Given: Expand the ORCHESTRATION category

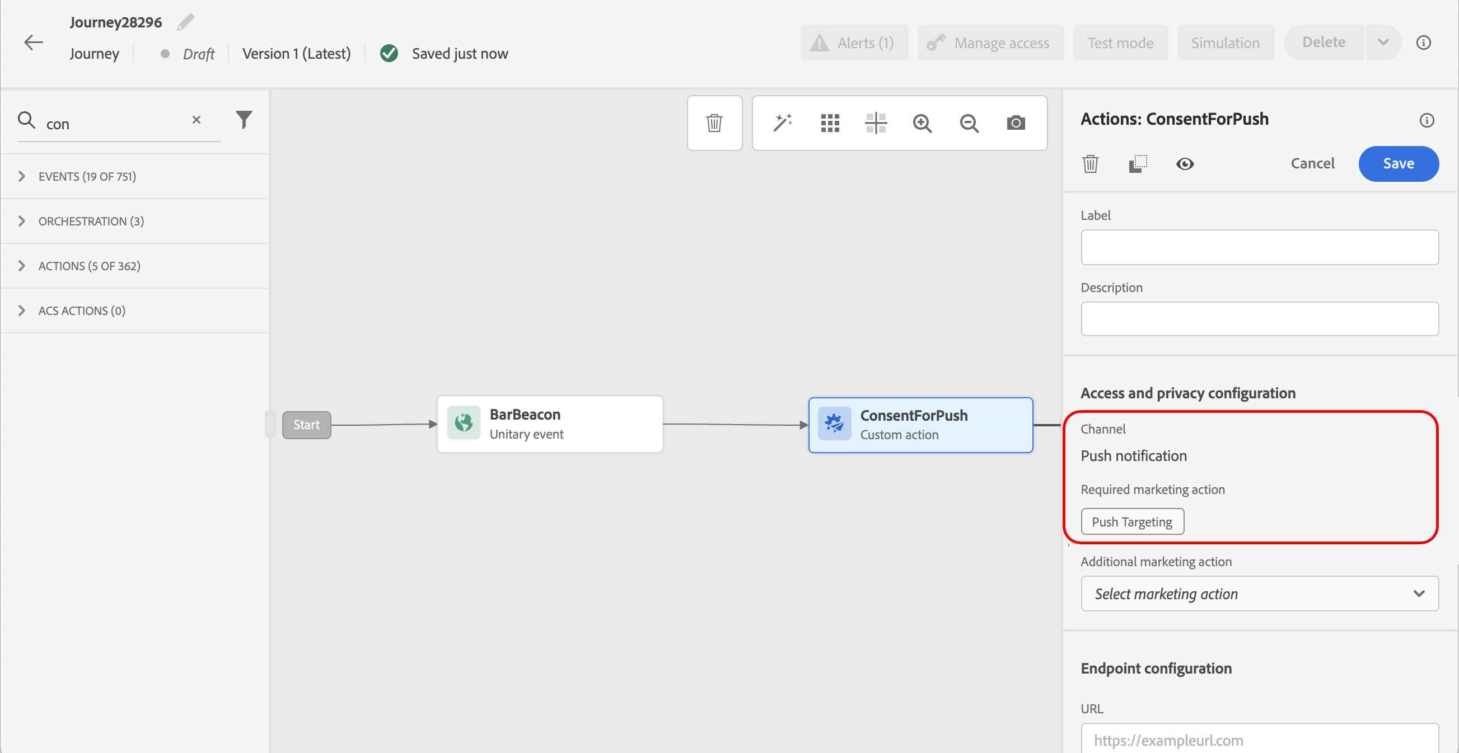Looking at the screenshot, I should (91, 221).
